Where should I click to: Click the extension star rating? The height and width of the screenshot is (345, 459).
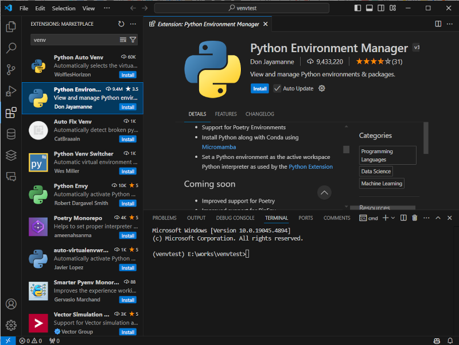pyautogui.click(x=379, y=62)
